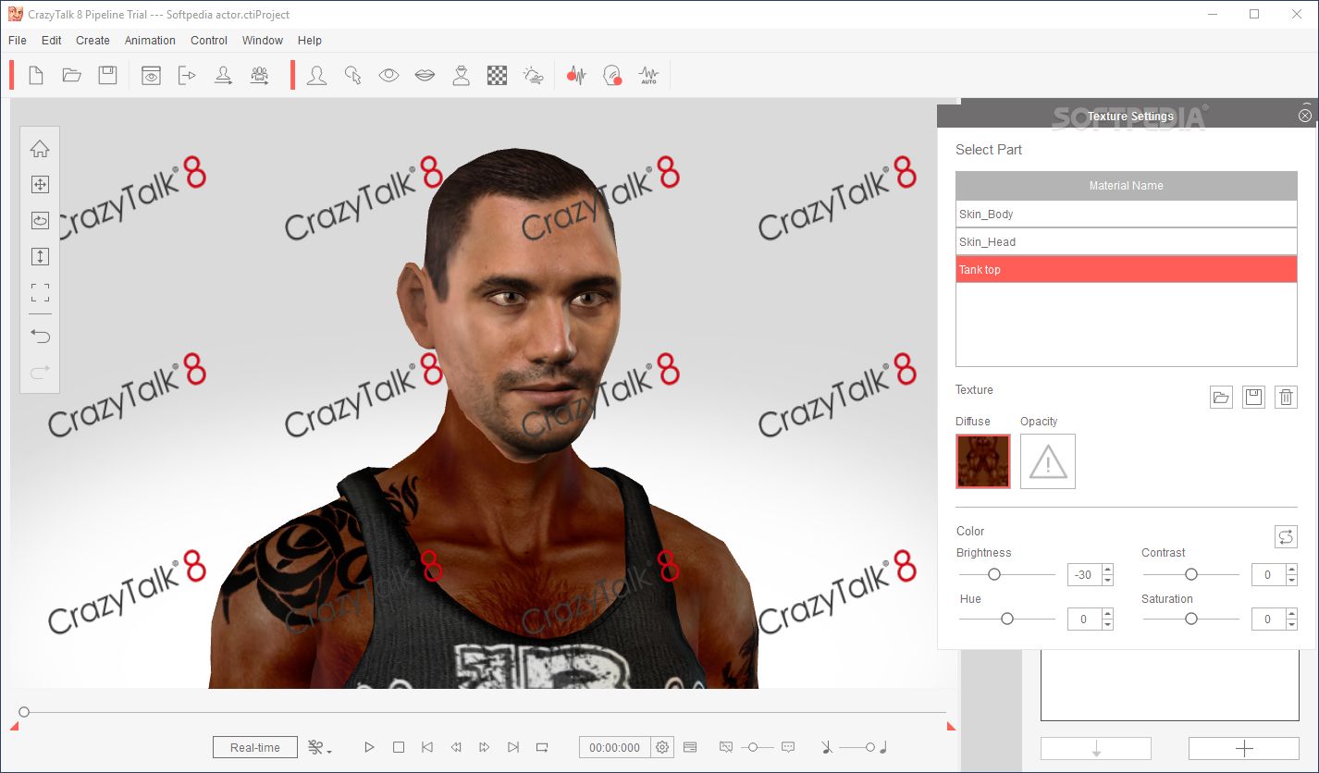The width and height of the screenshot is (1319, 773).
Task: Select the Skin_Head material row
Action: [x=1127, y=241]
